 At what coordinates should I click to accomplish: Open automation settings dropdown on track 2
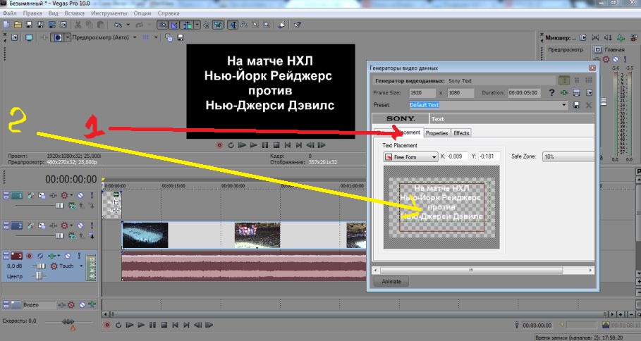click(71, 225)
